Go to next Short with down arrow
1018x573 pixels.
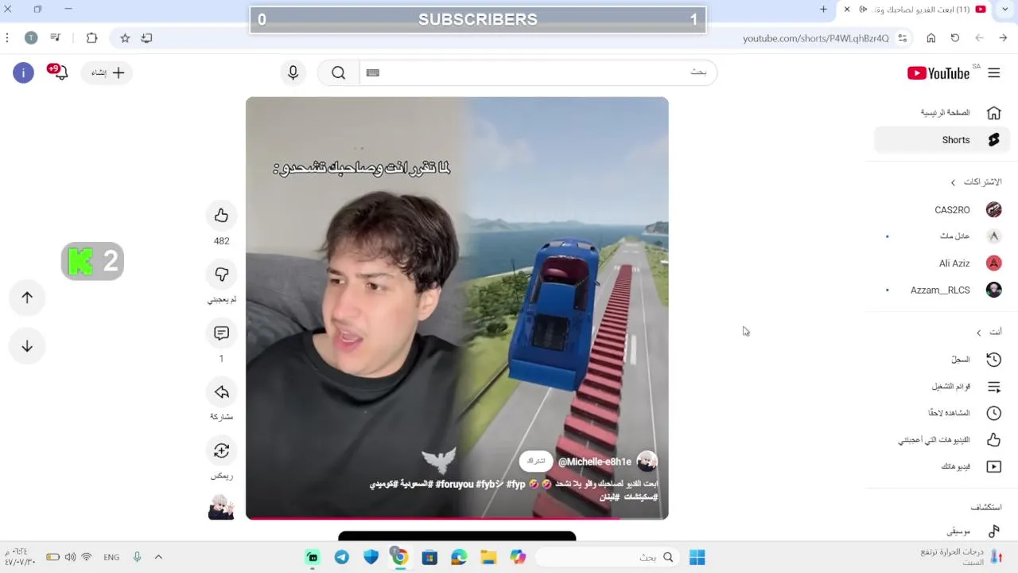click(27, 346)
